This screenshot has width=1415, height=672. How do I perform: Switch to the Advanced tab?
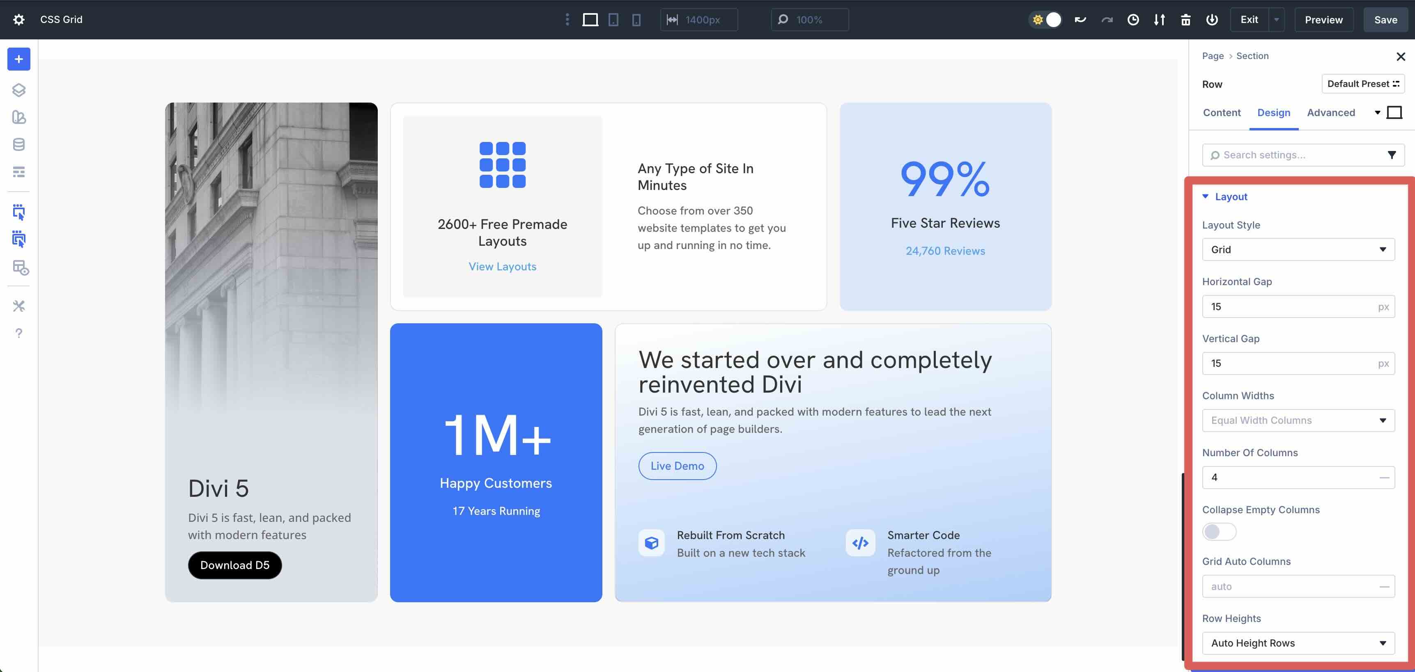pos(1331,112)
